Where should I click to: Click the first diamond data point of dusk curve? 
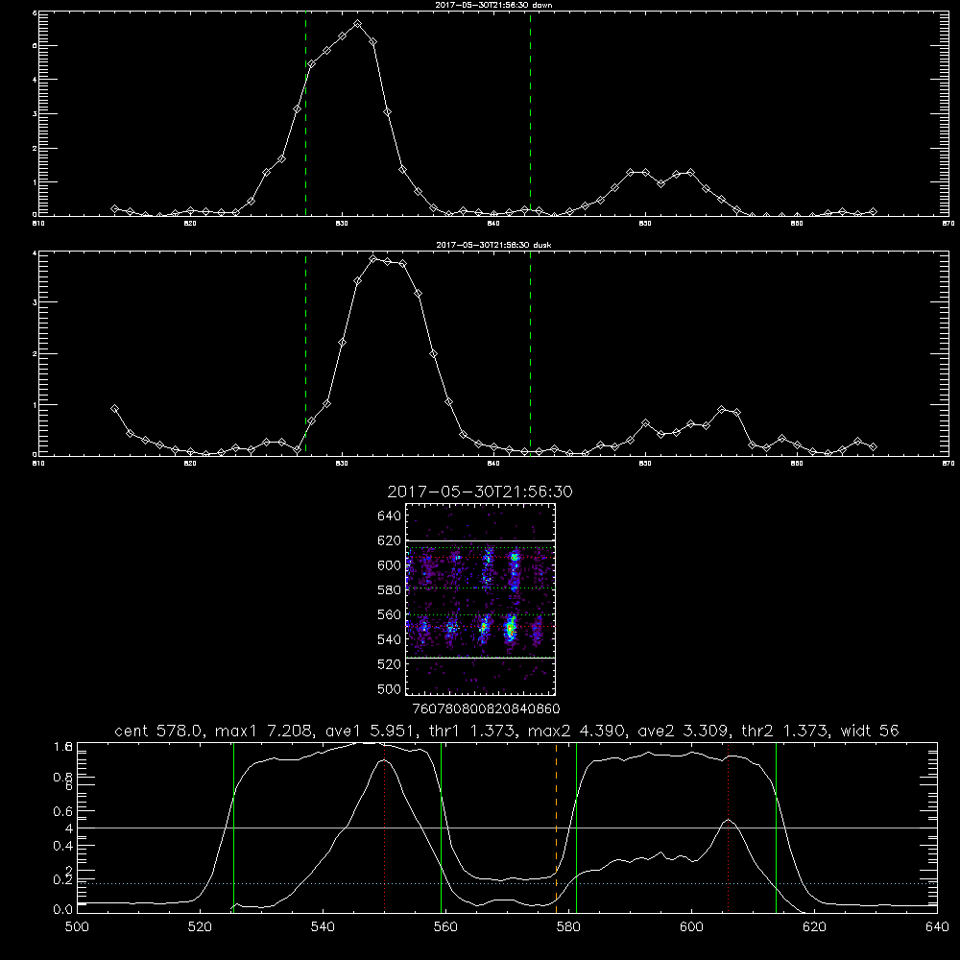(x=114, y=408)
